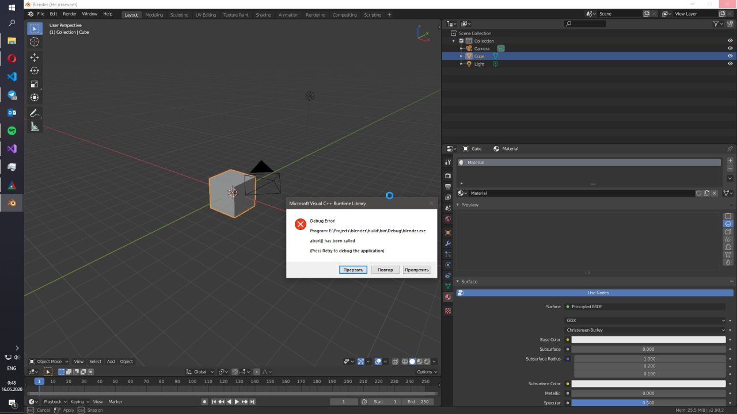Open the Tool properties tab

448,163
